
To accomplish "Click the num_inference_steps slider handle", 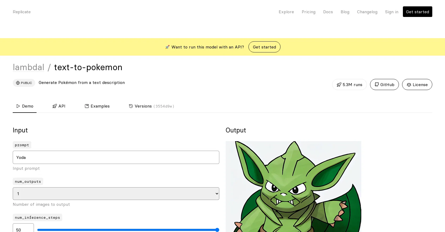I will pyautogui.click(x=217, y=230).
